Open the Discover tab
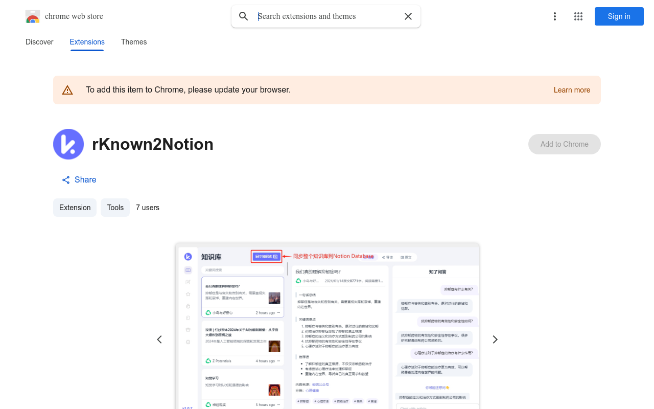 click(x=39, y=42)
